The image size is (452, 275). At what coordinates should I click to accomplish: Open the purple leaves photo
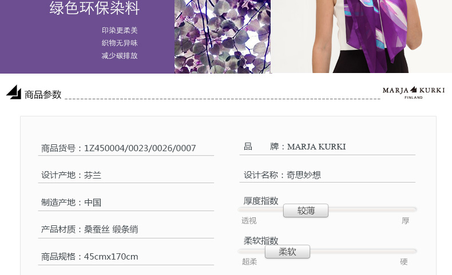pyautogui.click(x=223, y=37)
